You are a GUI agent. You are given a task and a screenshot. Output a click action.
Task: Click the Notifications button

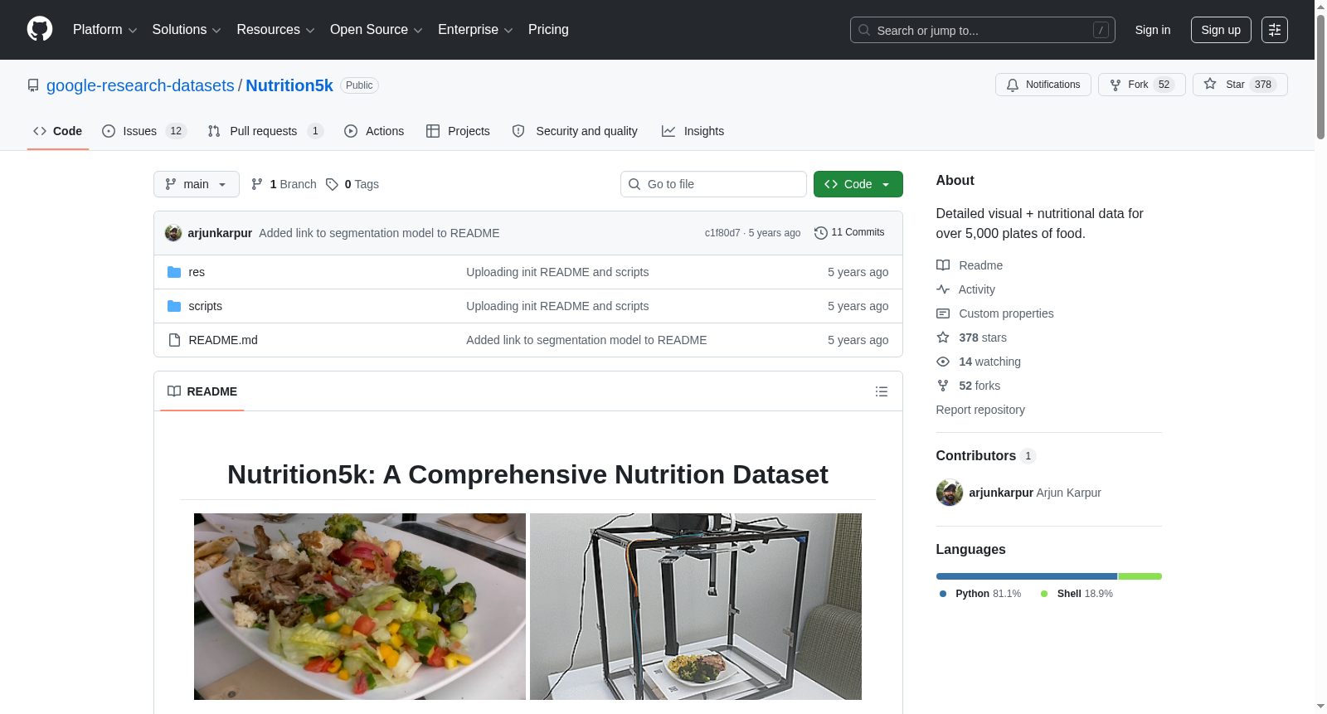(x=1043, y=85)
